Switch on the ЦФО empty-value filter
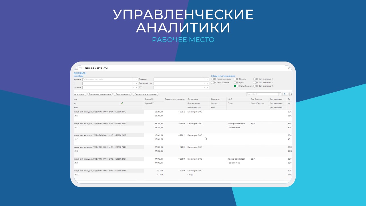The image size is (366, 206). click(x=236, y=82)
